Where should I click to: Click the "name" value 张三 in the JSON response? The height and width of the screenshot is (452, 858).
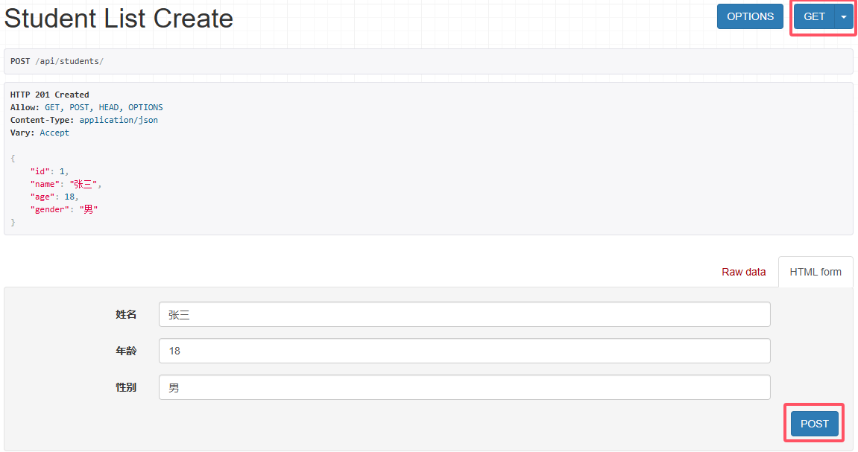(x=85, y=184)
